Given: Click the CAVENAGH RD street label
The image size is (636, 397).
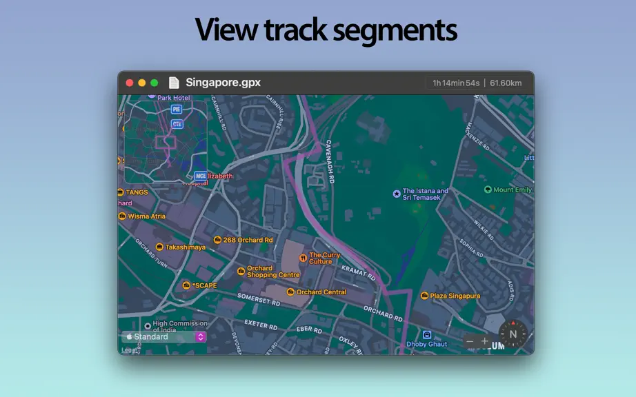Looking at the screenshot, I should tap(330, 162).
